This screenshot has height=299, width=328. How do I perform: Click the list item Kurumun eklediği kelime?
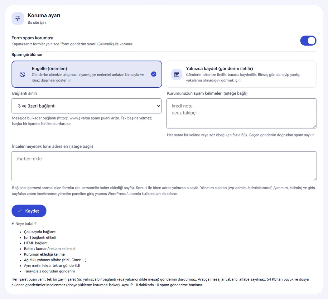pos(44,254)
